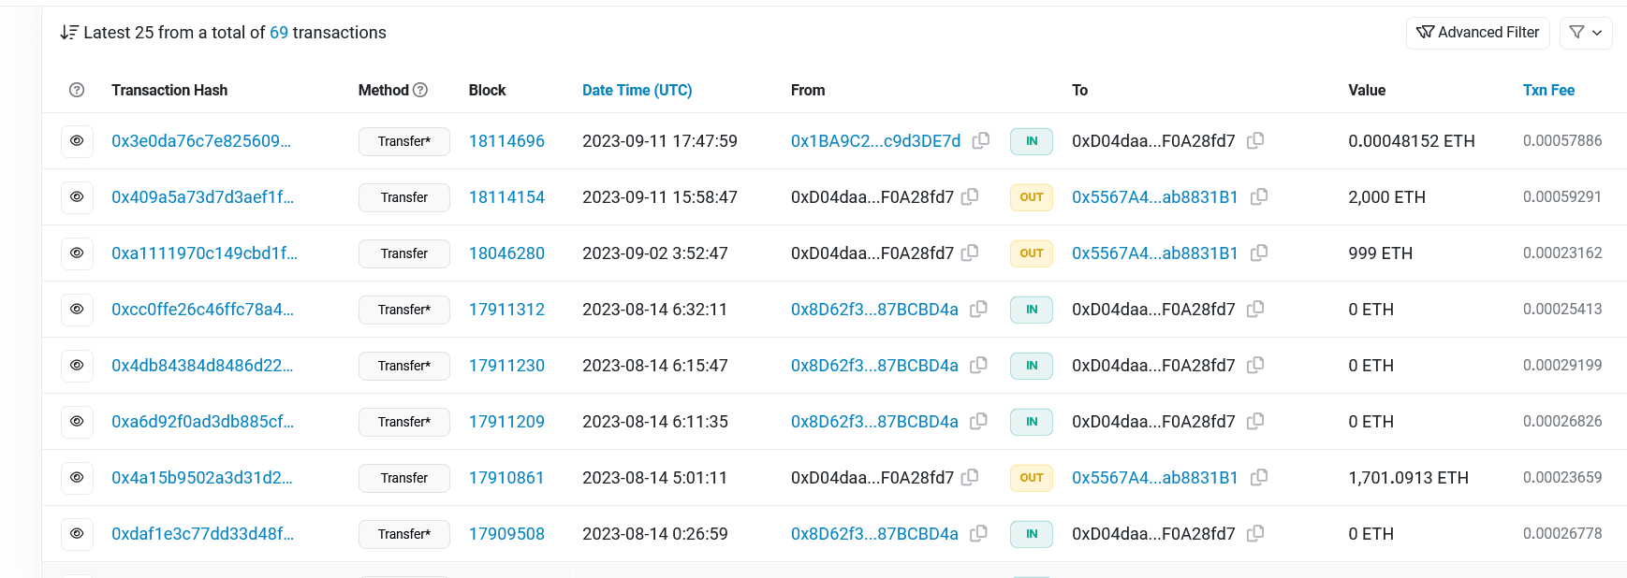Image resolution: width=1627 pixels, height=578 pixels.
Task: Open the 69 transactions total link
Action: [x=278, y=33]
